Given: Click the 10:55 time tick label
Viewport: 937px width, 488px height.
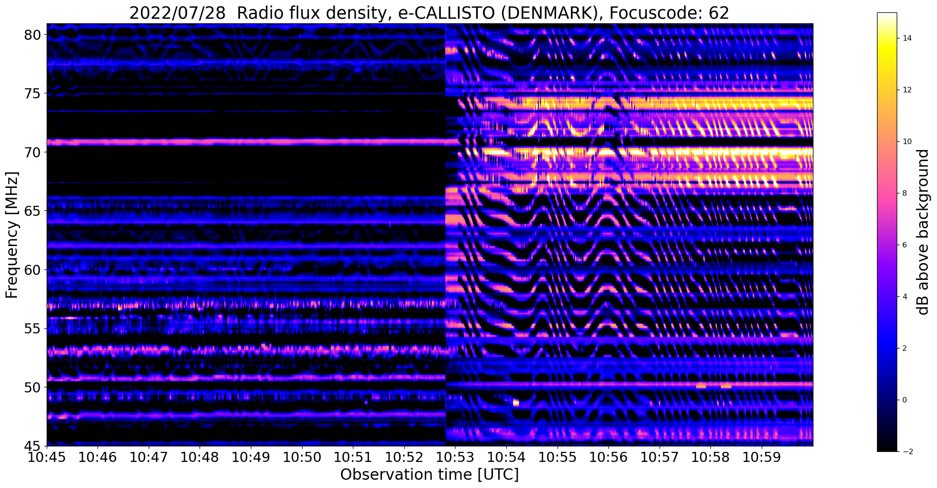Looking at the screenshot, I should click(558, 457).
